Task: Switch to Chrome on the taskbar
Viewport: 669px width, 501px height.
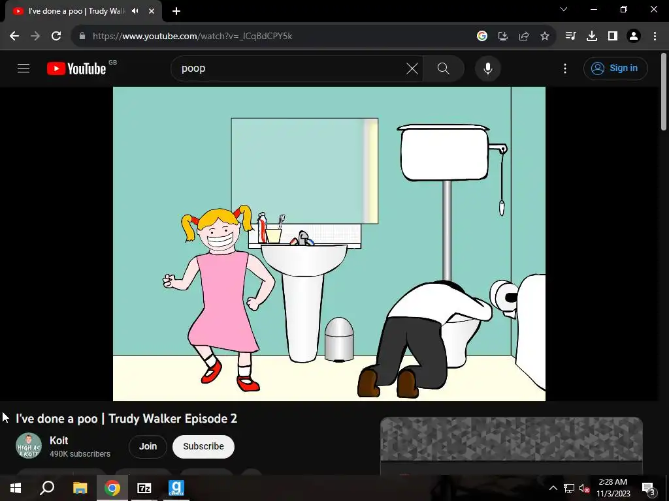Action: click(x=112, y=488)
